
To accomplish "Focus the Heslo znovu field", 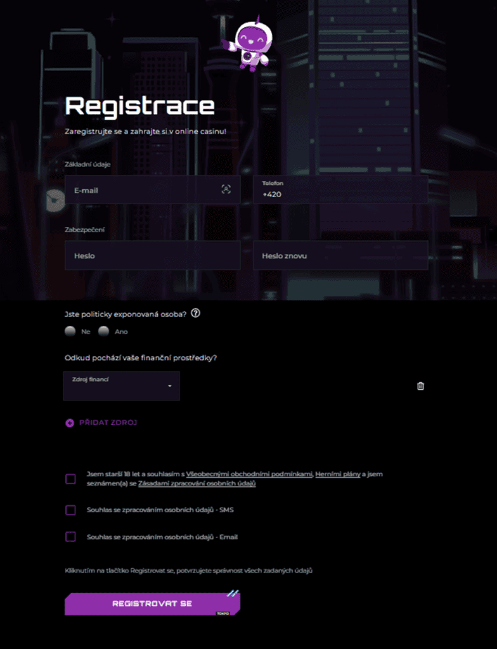I will coord(340,255).
